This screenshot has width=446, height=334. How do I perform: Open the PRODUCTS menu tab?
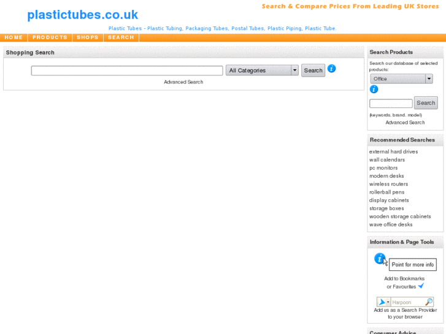pos(50,37)
